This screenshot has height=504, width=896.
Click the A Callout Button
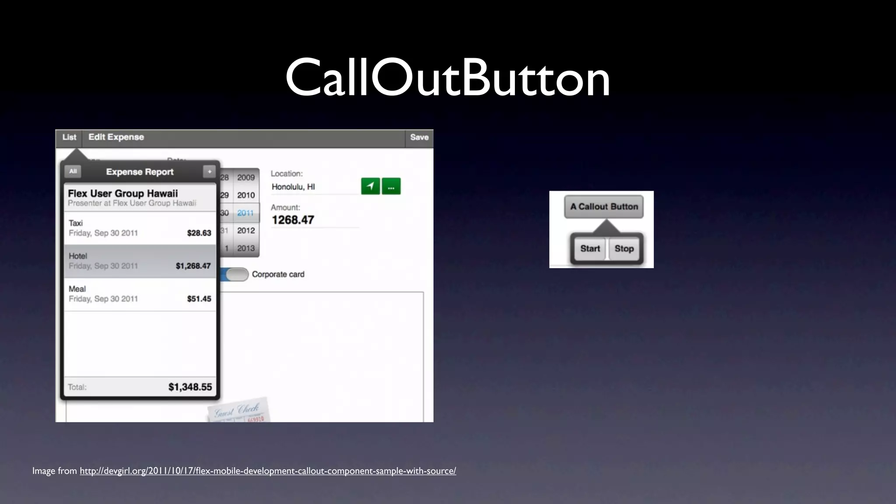pyautogui.click(x=604, y=206)
